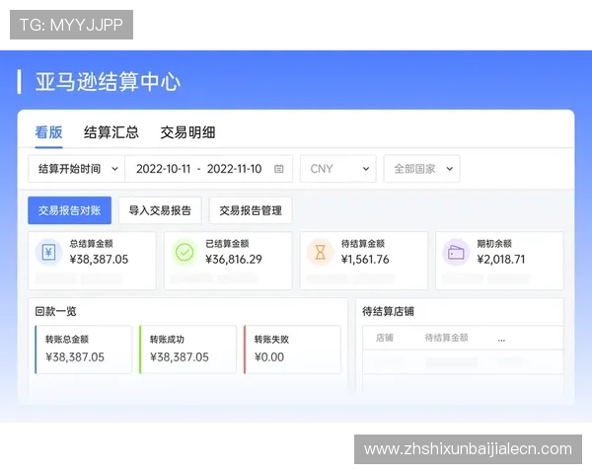This screenshot has height=474, width=592.
Task: Click the 交易报告管理 button
Action: coord(251,210)
